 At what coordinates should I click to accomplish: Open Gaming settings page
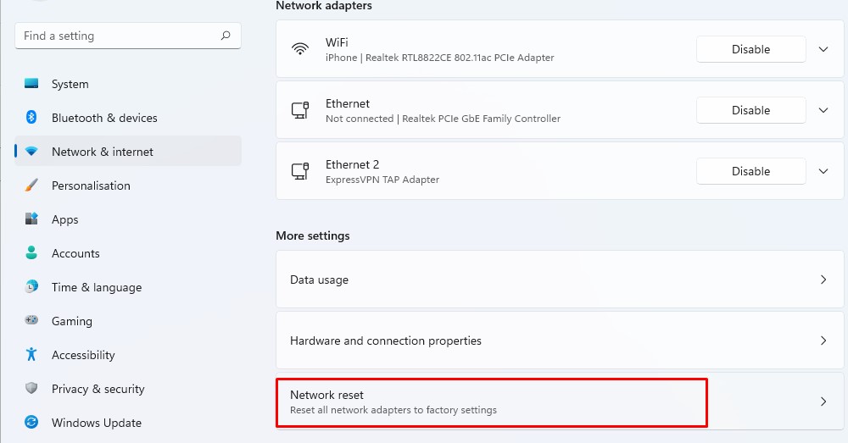click(128, 321)
